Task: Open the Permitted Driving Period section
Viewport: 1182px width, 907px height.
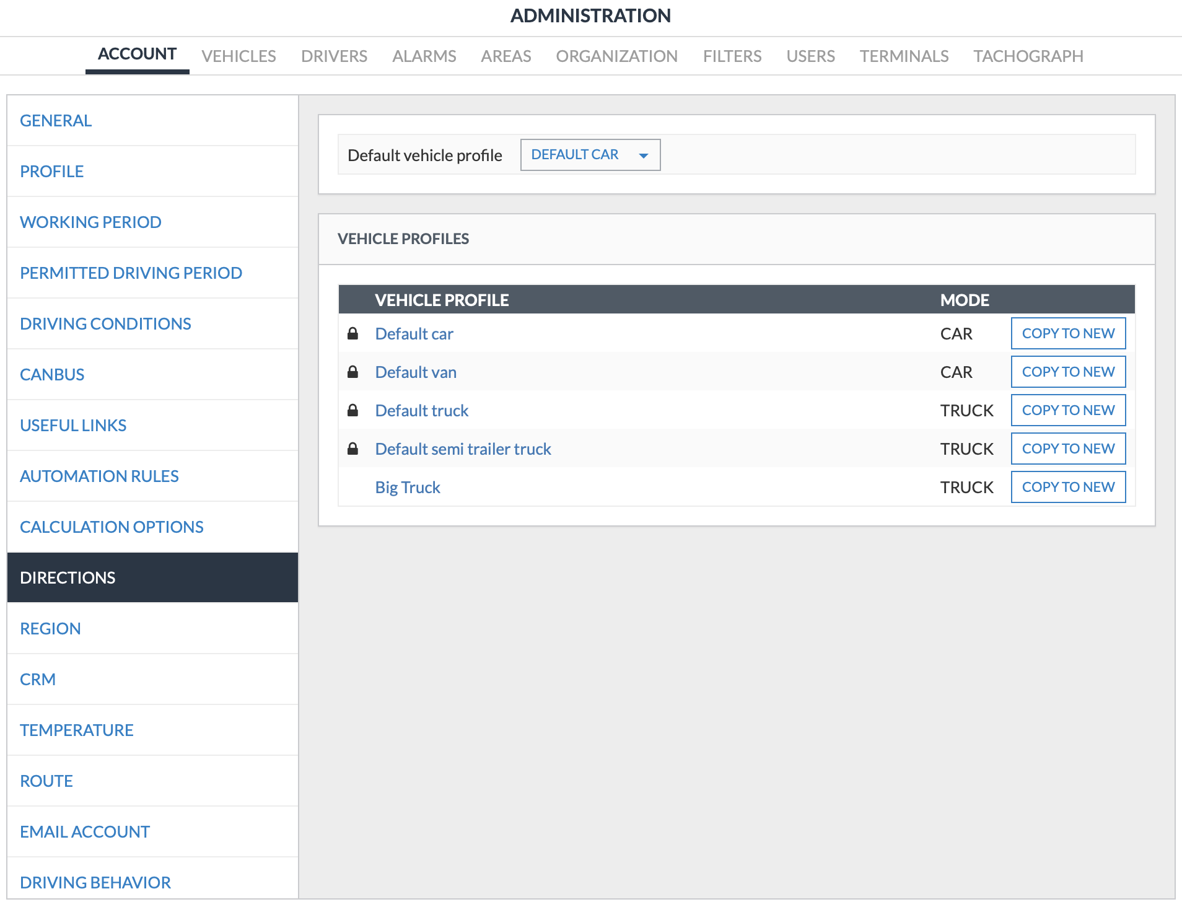Action: (131, 273)
